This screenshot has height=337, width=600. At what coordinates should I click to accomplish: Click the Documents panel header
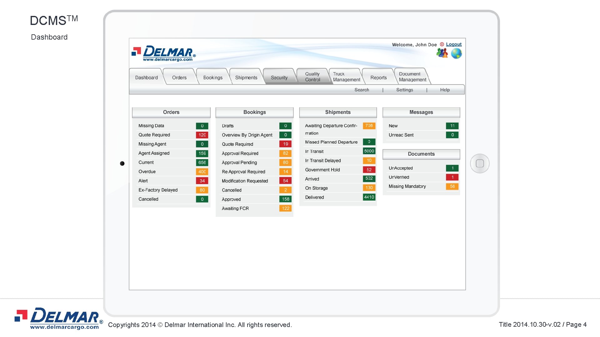pyautogui.click(x=421, y=154)
